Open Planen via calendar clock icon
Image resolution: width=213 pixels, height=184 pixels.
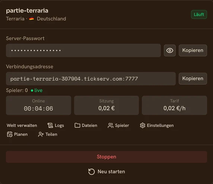click(x=10, y=134)
